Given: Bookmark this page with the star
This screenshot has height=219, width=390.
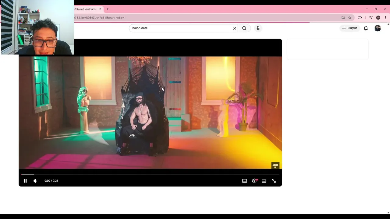Looking at the screenshot, I should 350,18.
